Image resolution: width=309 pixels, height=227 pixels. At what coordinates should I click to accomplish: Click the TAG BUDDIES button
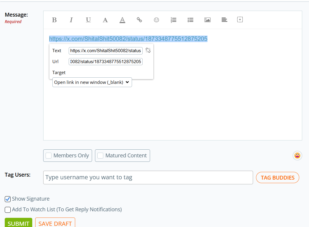pos(277,178)
